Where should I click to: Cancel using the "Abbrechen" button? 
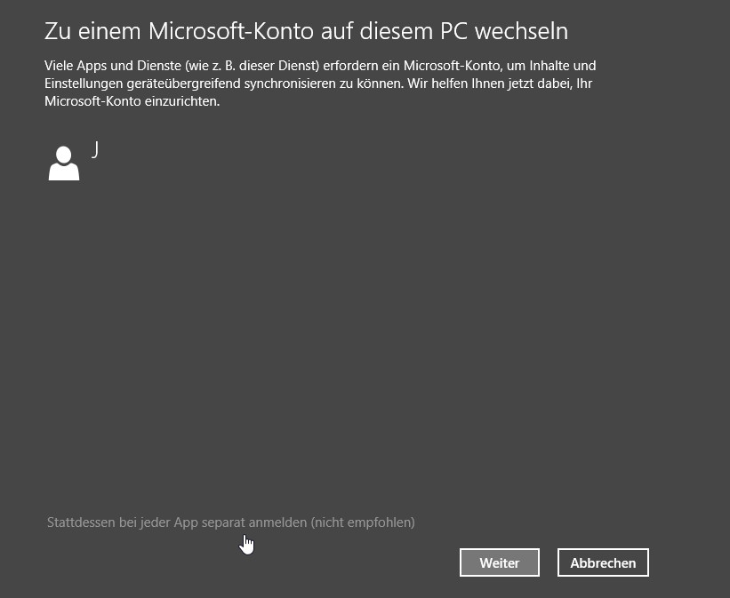click(x=603, y=562)
